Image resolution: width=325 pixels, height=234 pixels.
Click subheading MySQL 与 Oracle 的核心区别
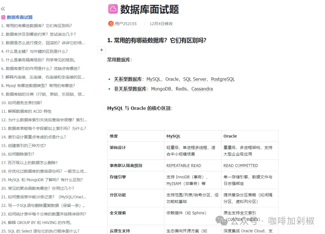[140, 108]
